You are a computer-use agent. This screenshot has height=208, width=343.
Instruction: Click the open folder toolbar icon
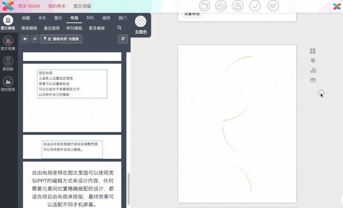(204, 6)
